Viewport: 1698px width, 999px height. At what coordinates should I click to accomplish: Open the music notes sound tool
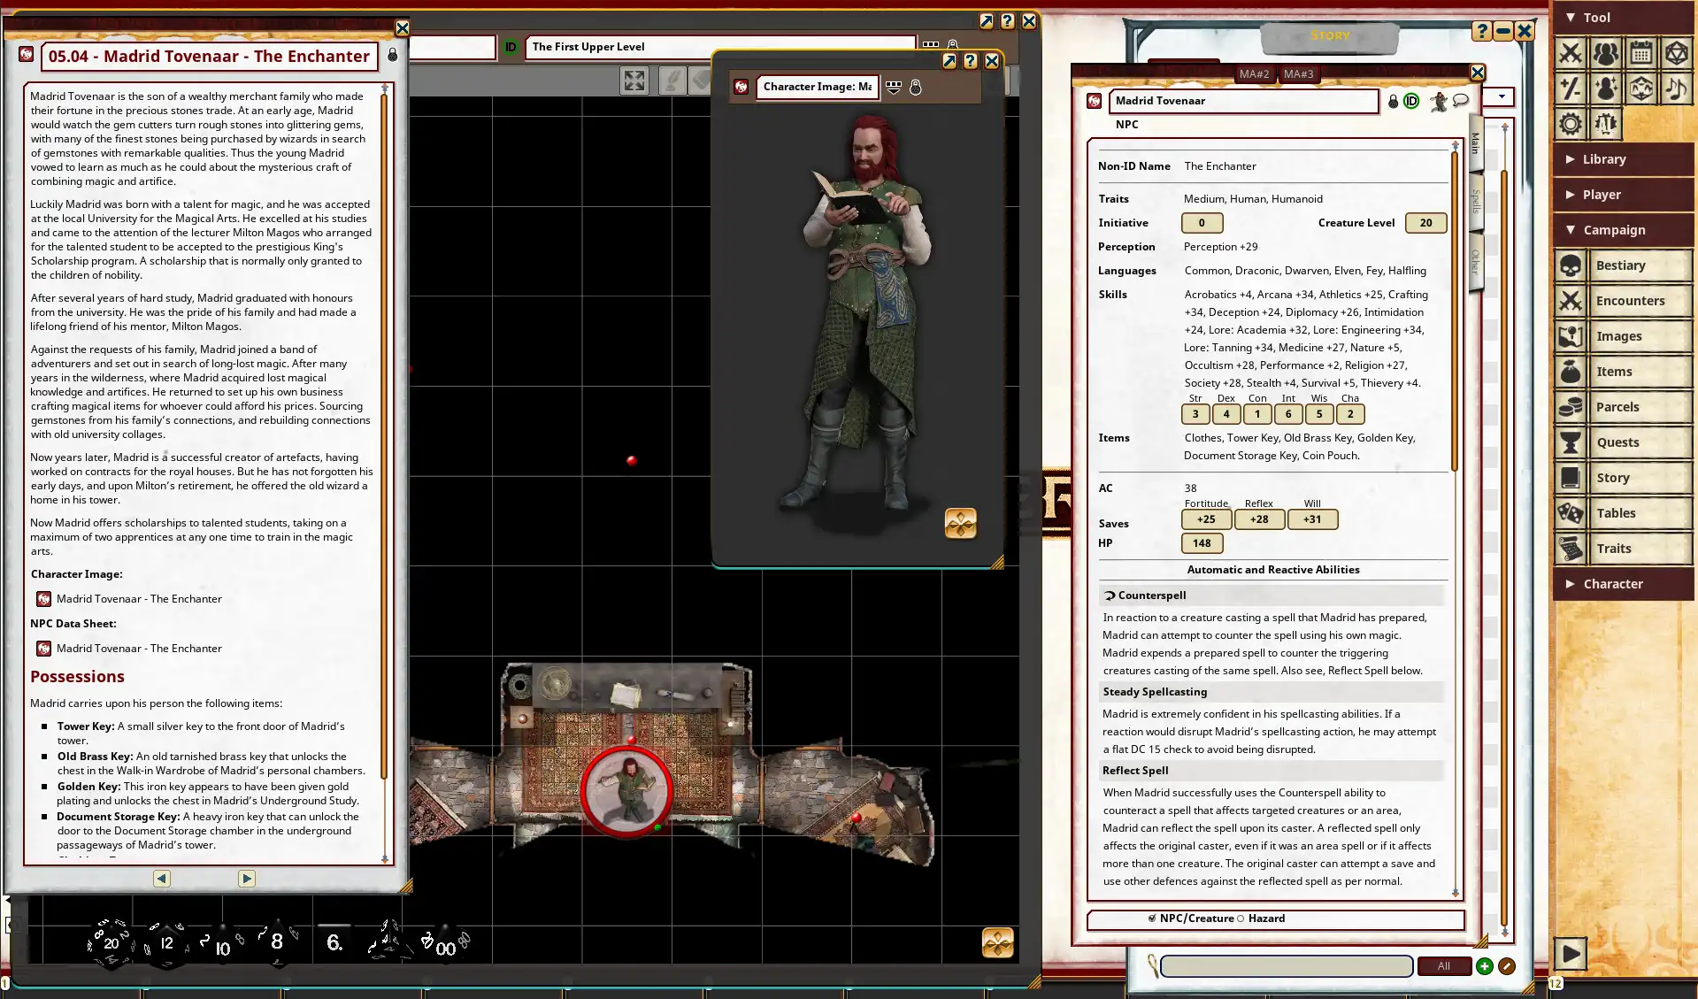click(1677, 88)
